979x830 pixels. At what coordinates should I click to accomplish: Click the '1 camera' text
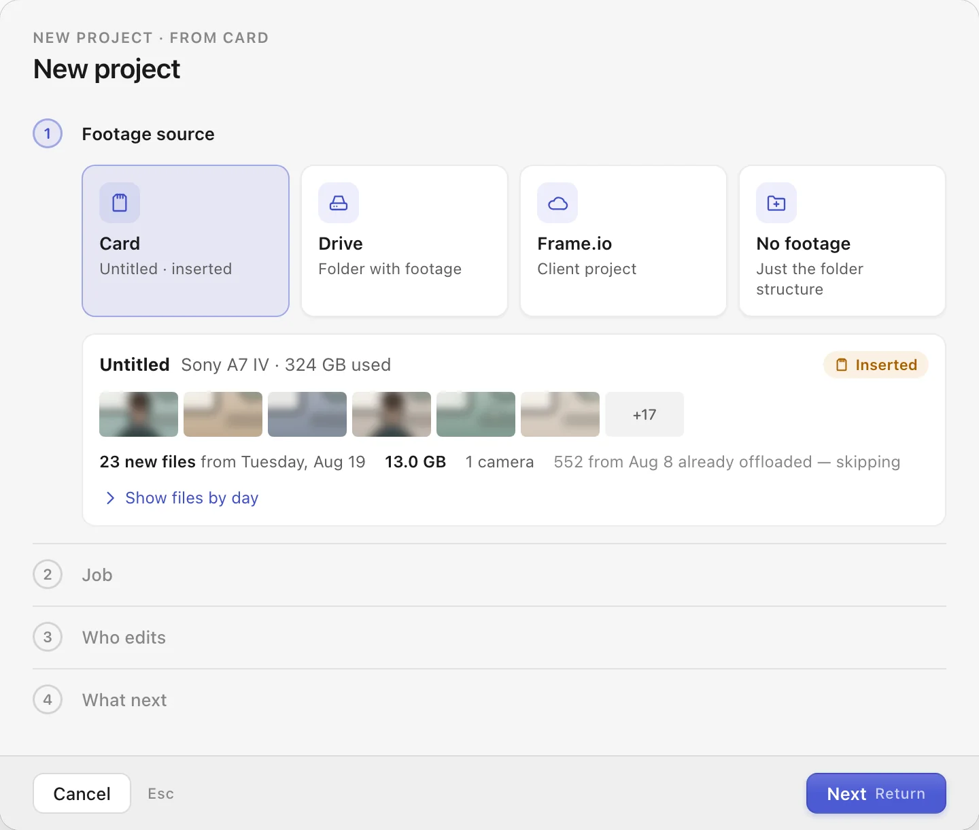[x=500, y=462]
